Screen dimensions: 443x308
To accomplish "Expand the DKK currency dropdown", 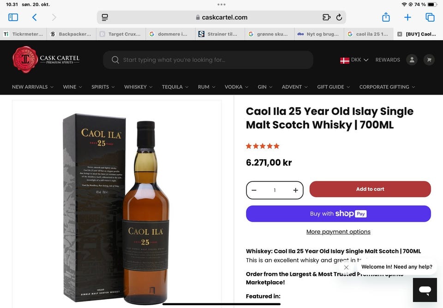I will [x=354, y=60].
